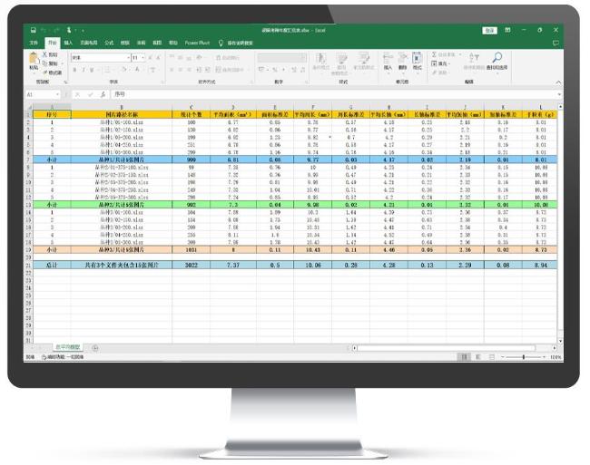Toggle italic formatting

tap(82, 69)
